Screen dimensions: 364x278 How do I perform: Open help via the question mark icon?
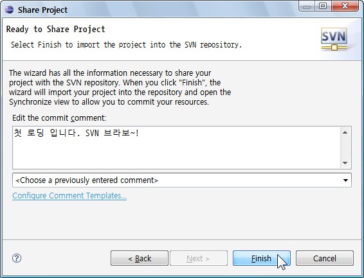(17, 258)
